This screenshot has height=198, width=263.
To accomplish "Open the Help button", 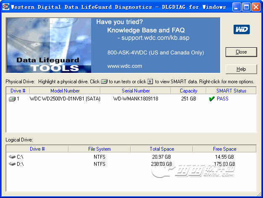I will pos(241,69).
